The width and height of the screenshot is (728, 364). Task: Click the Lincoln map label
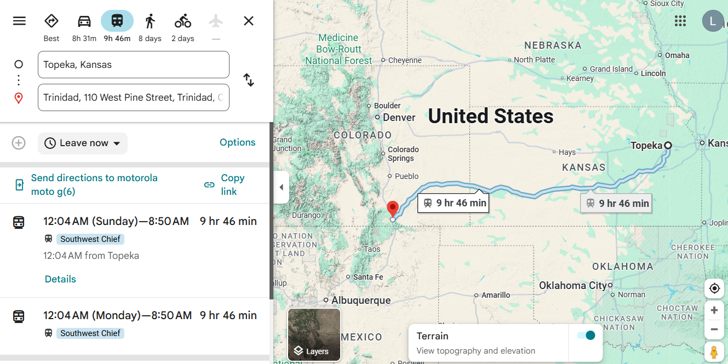pos(654,73)
